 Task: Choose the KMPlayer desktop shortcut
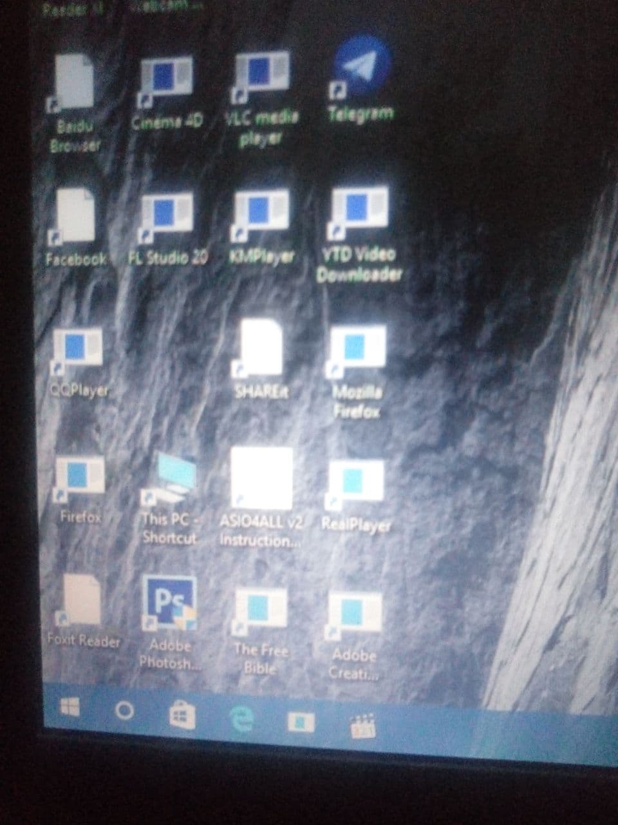[261, 215]
